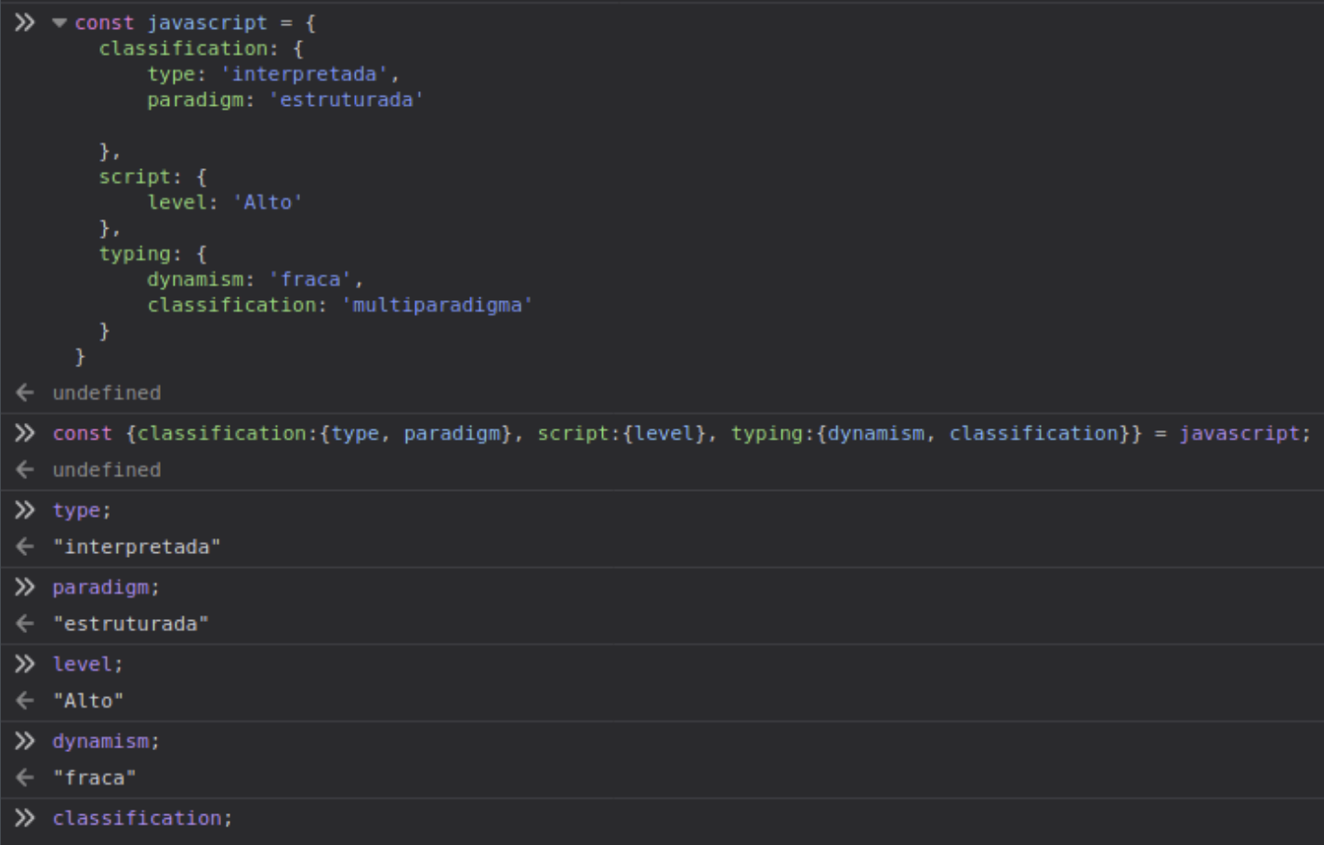Click the input chevron next to paradigm;
Viewport: 1324px width, 845px height.
click(x=25, y=588)
